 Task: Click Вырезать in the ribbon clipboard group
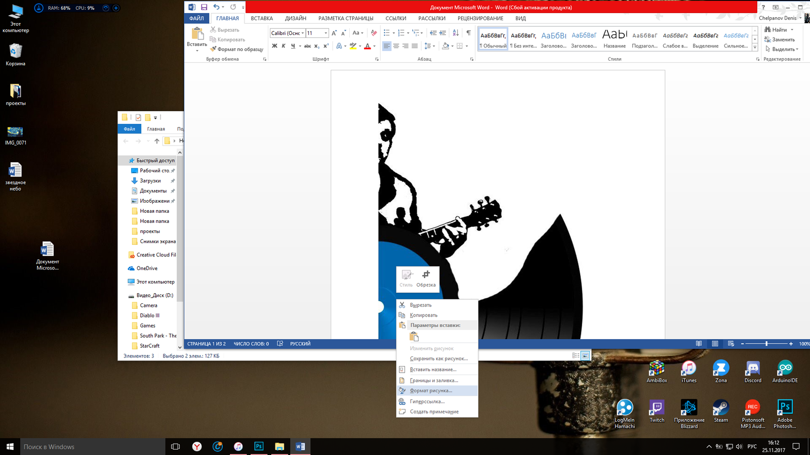[x=225, y=30]
